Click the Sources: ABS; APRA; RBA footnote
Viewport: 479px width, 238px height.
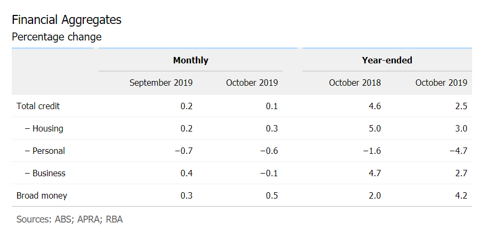click(69, 219)
